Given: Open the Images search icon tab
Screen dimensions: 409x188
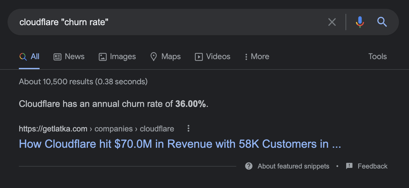Looking at the screenshot, I should [x=102, y=57].
